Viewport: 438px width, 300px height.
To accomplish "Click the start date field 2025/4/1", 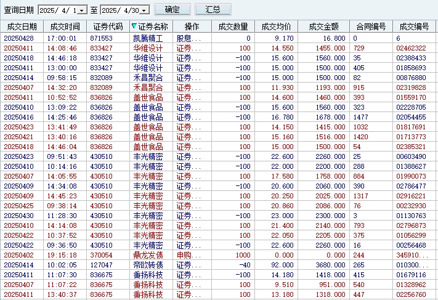I will [59, 10].
